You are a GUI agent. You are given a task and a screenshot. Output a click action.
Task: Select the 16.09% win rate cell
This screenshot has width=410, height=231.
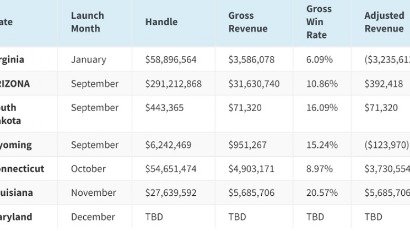pyautogui.click(x=321, y=108)
